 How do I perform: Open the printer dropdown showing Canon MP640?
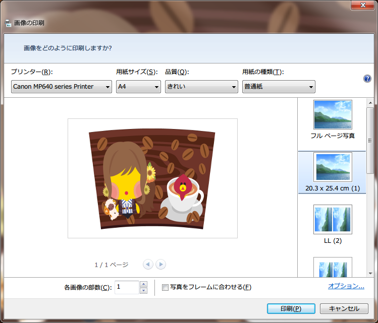[x=62, y=87]
